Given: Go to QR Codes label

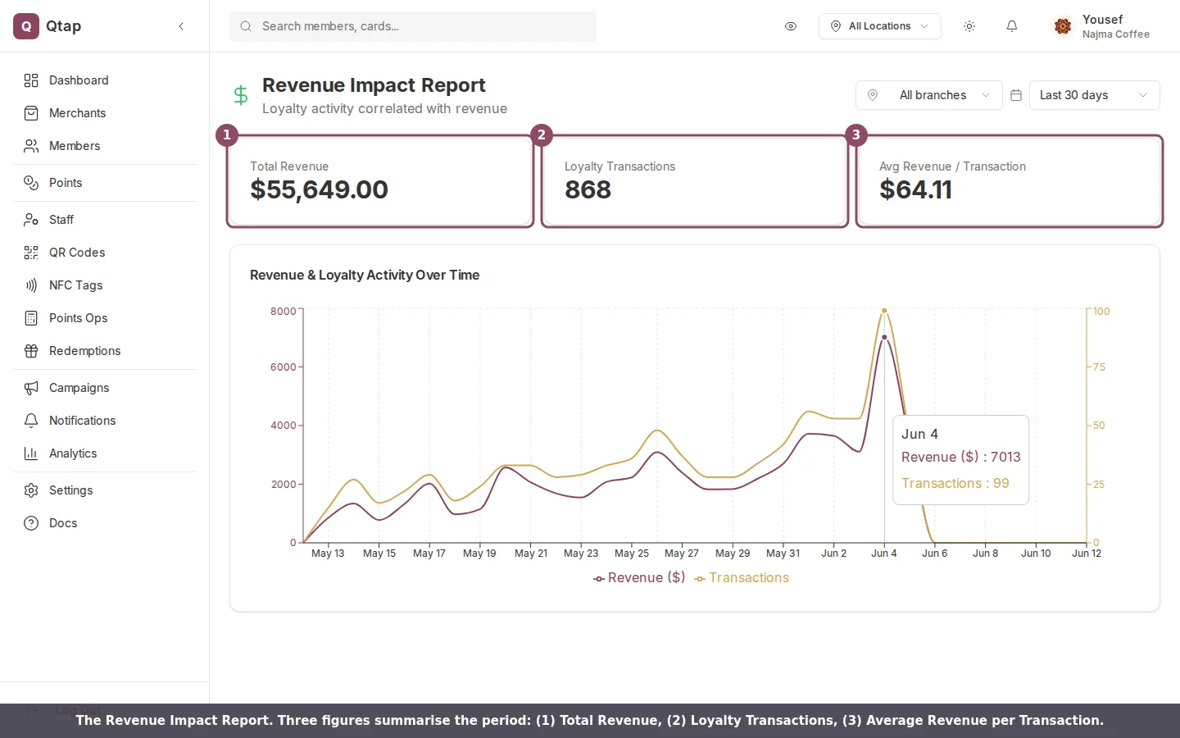Looking at the screenshot, I should point(77,253).
